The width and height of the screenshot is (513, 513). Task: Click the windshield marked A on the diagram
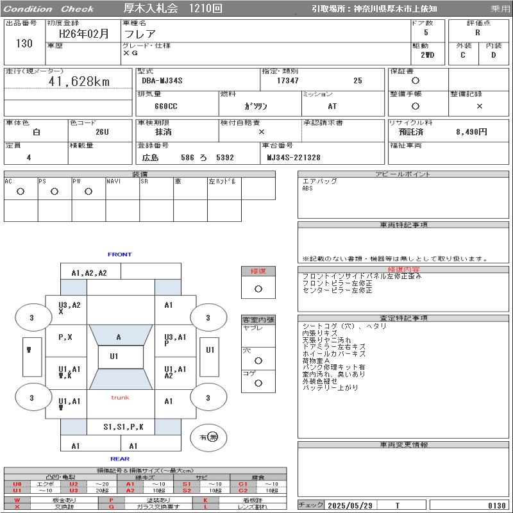coord(119,337)
